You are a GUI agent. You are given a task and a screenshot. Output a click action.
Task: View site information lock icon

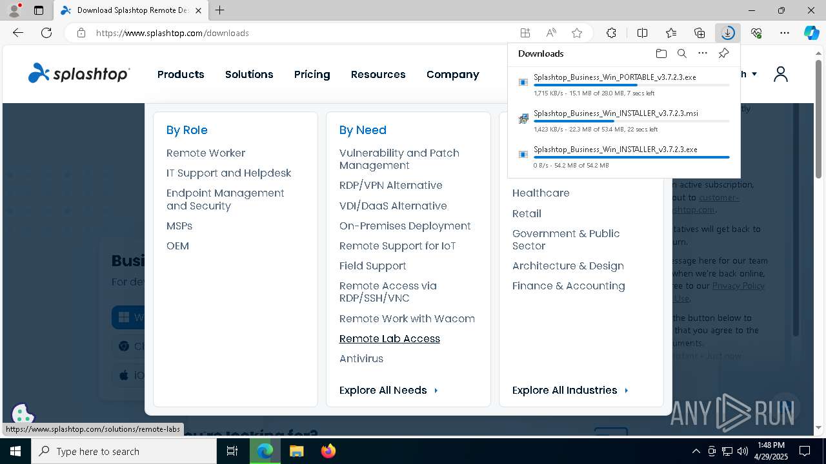coord(81,33)
